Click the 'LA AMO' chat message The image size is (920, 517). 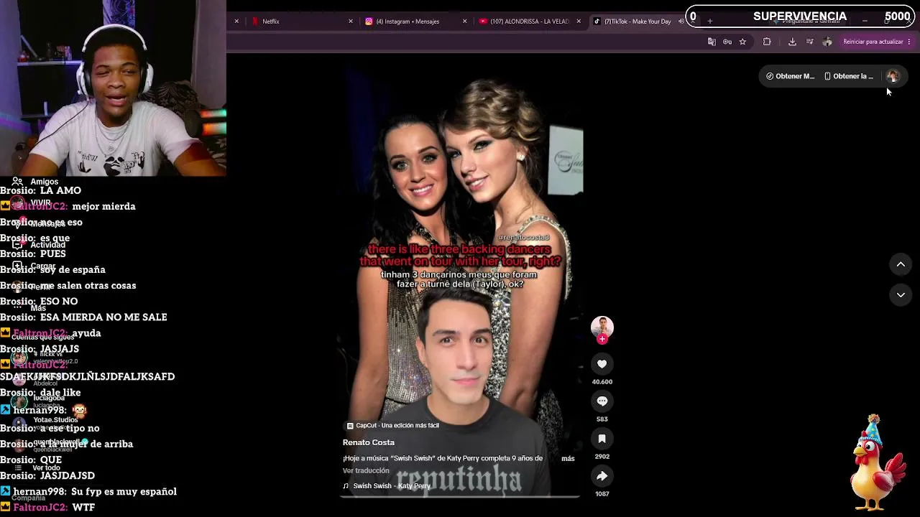coord(60,190)
